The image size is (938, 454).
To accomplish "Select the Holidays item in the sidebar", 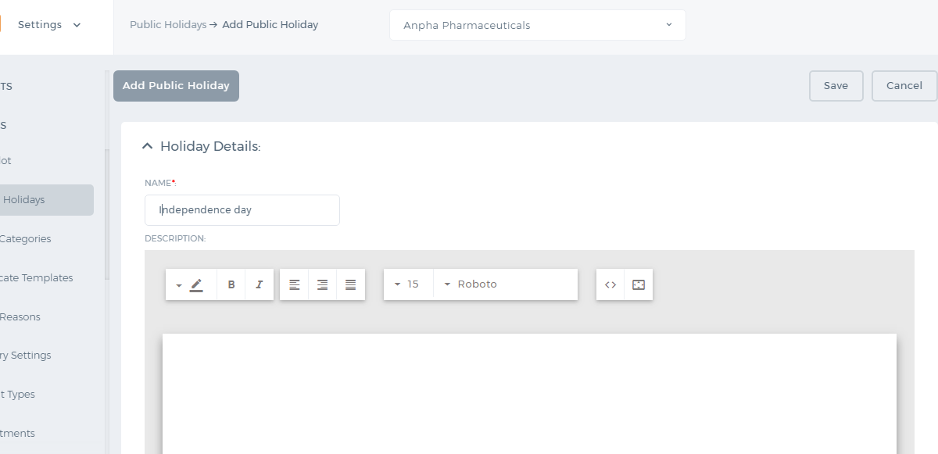I will pyautogui.click(x=46, y=200).
